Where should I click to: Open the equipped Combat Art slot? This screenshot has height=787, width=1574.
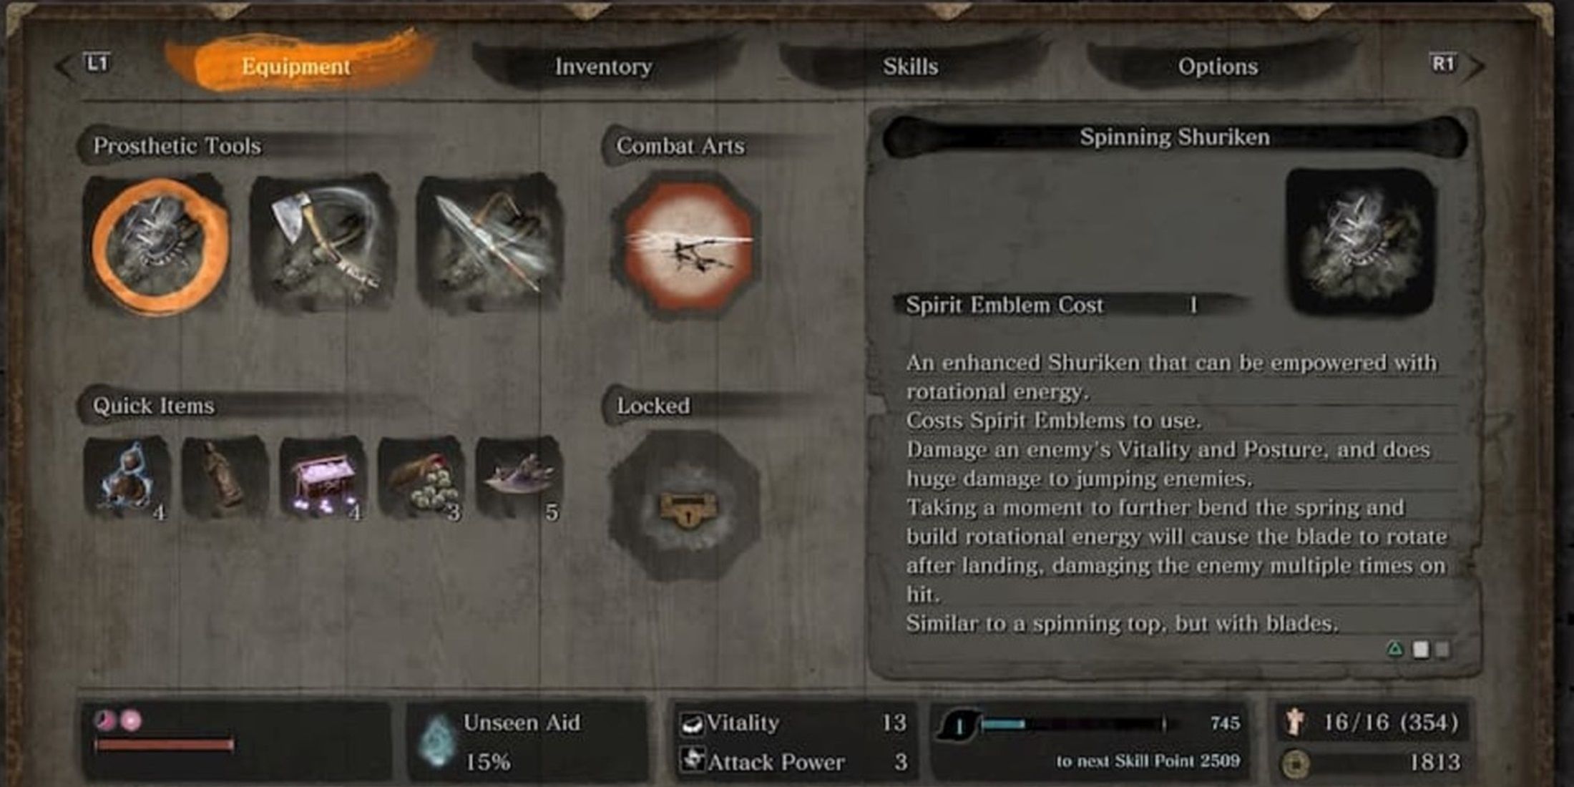click(685, 245)
